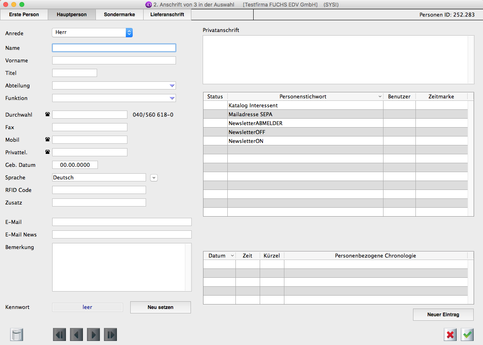
Task: Click the Neuer Eintrag button
Action: 443,315
